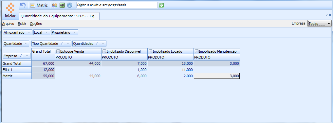The height and width of the screenshot is (123, 333).
Task: Click the 7,000 Imobilizado Disponível total cell
Action: (x=124, y=63)
